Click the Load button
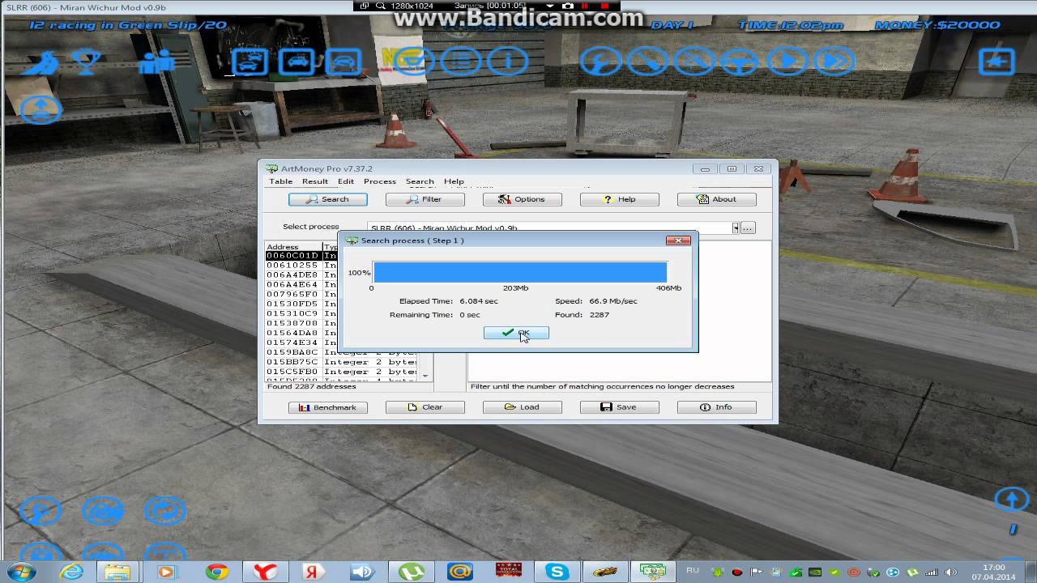The width and height of the screenshot is (1037, 583). [x=523, y=407]
